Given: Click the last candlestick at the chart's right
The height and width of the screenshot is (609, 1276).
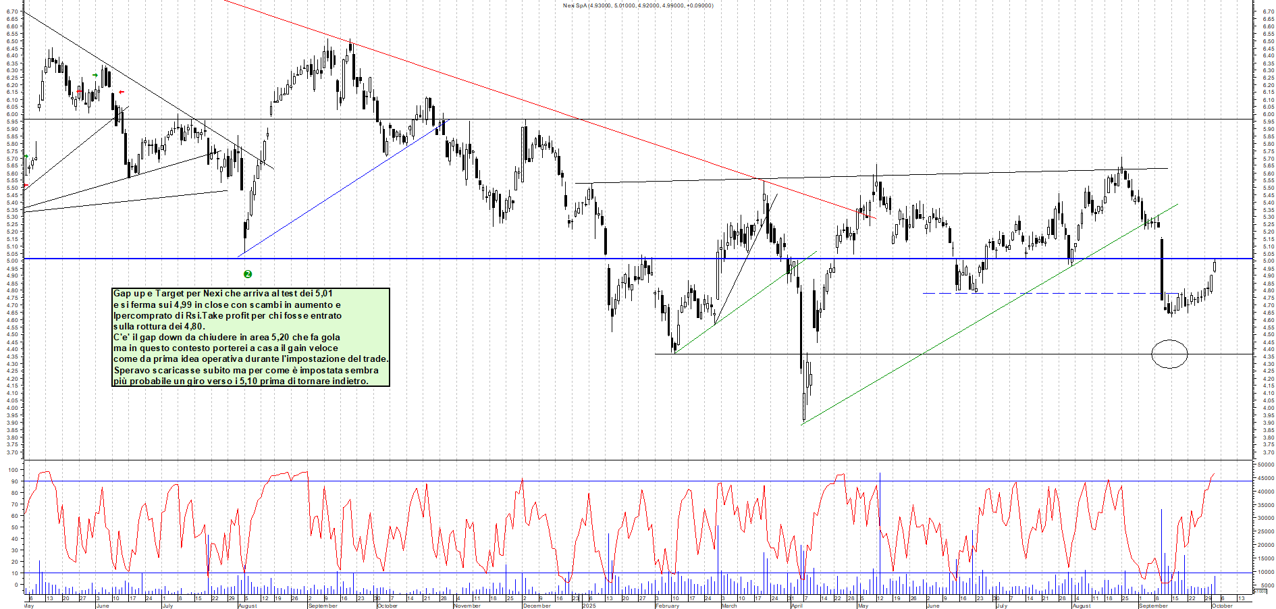Looking at the screenshot, I should (x=1215, y=266).
